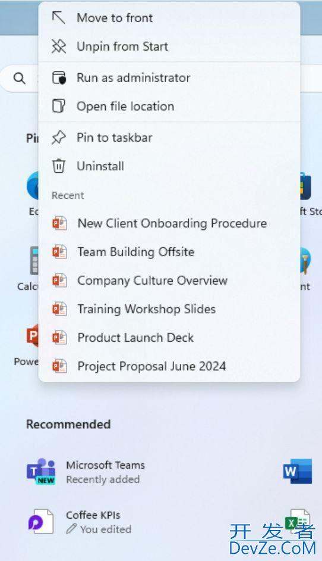This screenshot has width=322, height=561.
Task: Open the Microsoft Teams recommended app icon
Action: click(x=41, y=471)
